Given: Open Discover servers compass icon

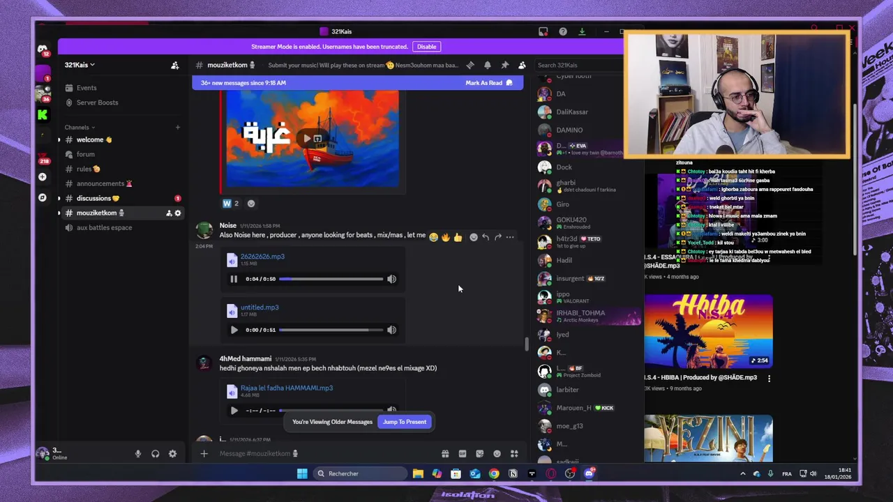Looking at the screenshot, I should [x=43, y=198].
